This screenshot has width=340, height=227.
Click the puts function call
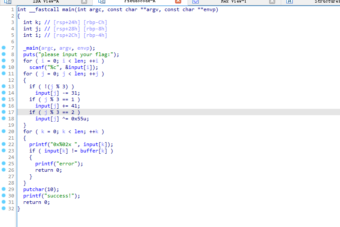(29, 54)
